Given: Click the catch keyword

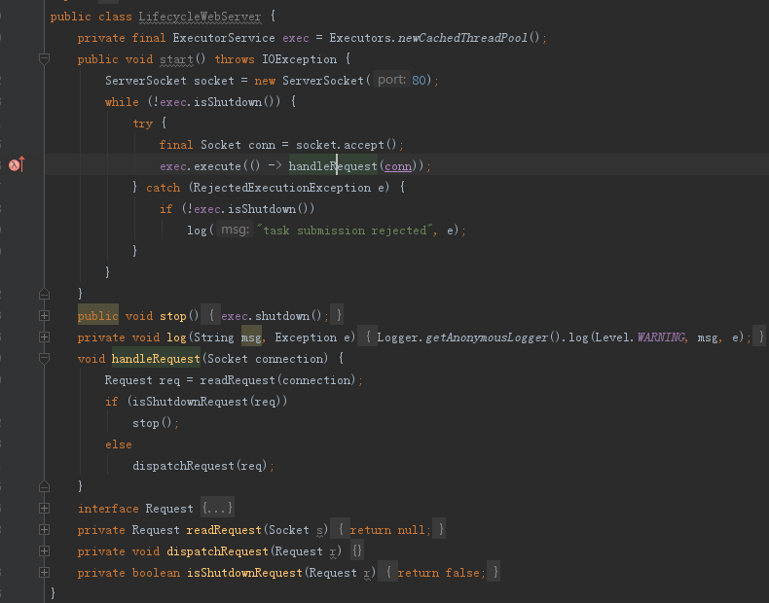Looking at the screenshot, I should click(163, 188).
